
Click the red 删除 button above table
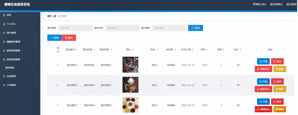(x=69, y=38)
